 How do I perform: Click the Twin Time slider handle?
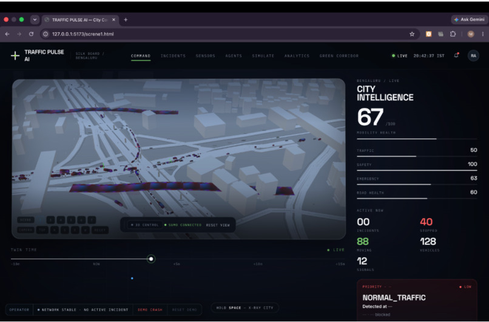(x=151, y=259)
